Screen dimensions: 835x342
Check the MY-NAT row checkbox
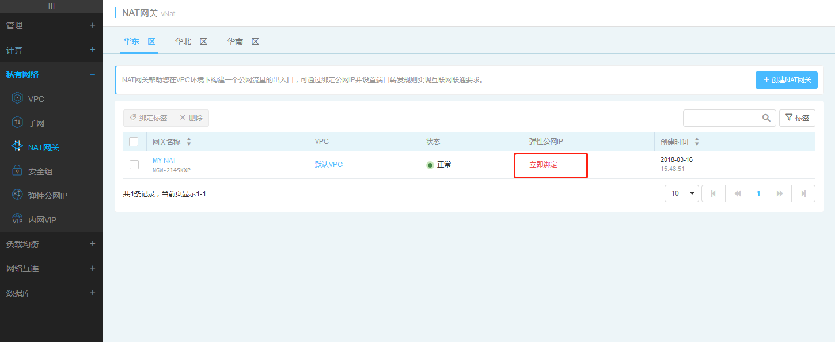point(134,165)
